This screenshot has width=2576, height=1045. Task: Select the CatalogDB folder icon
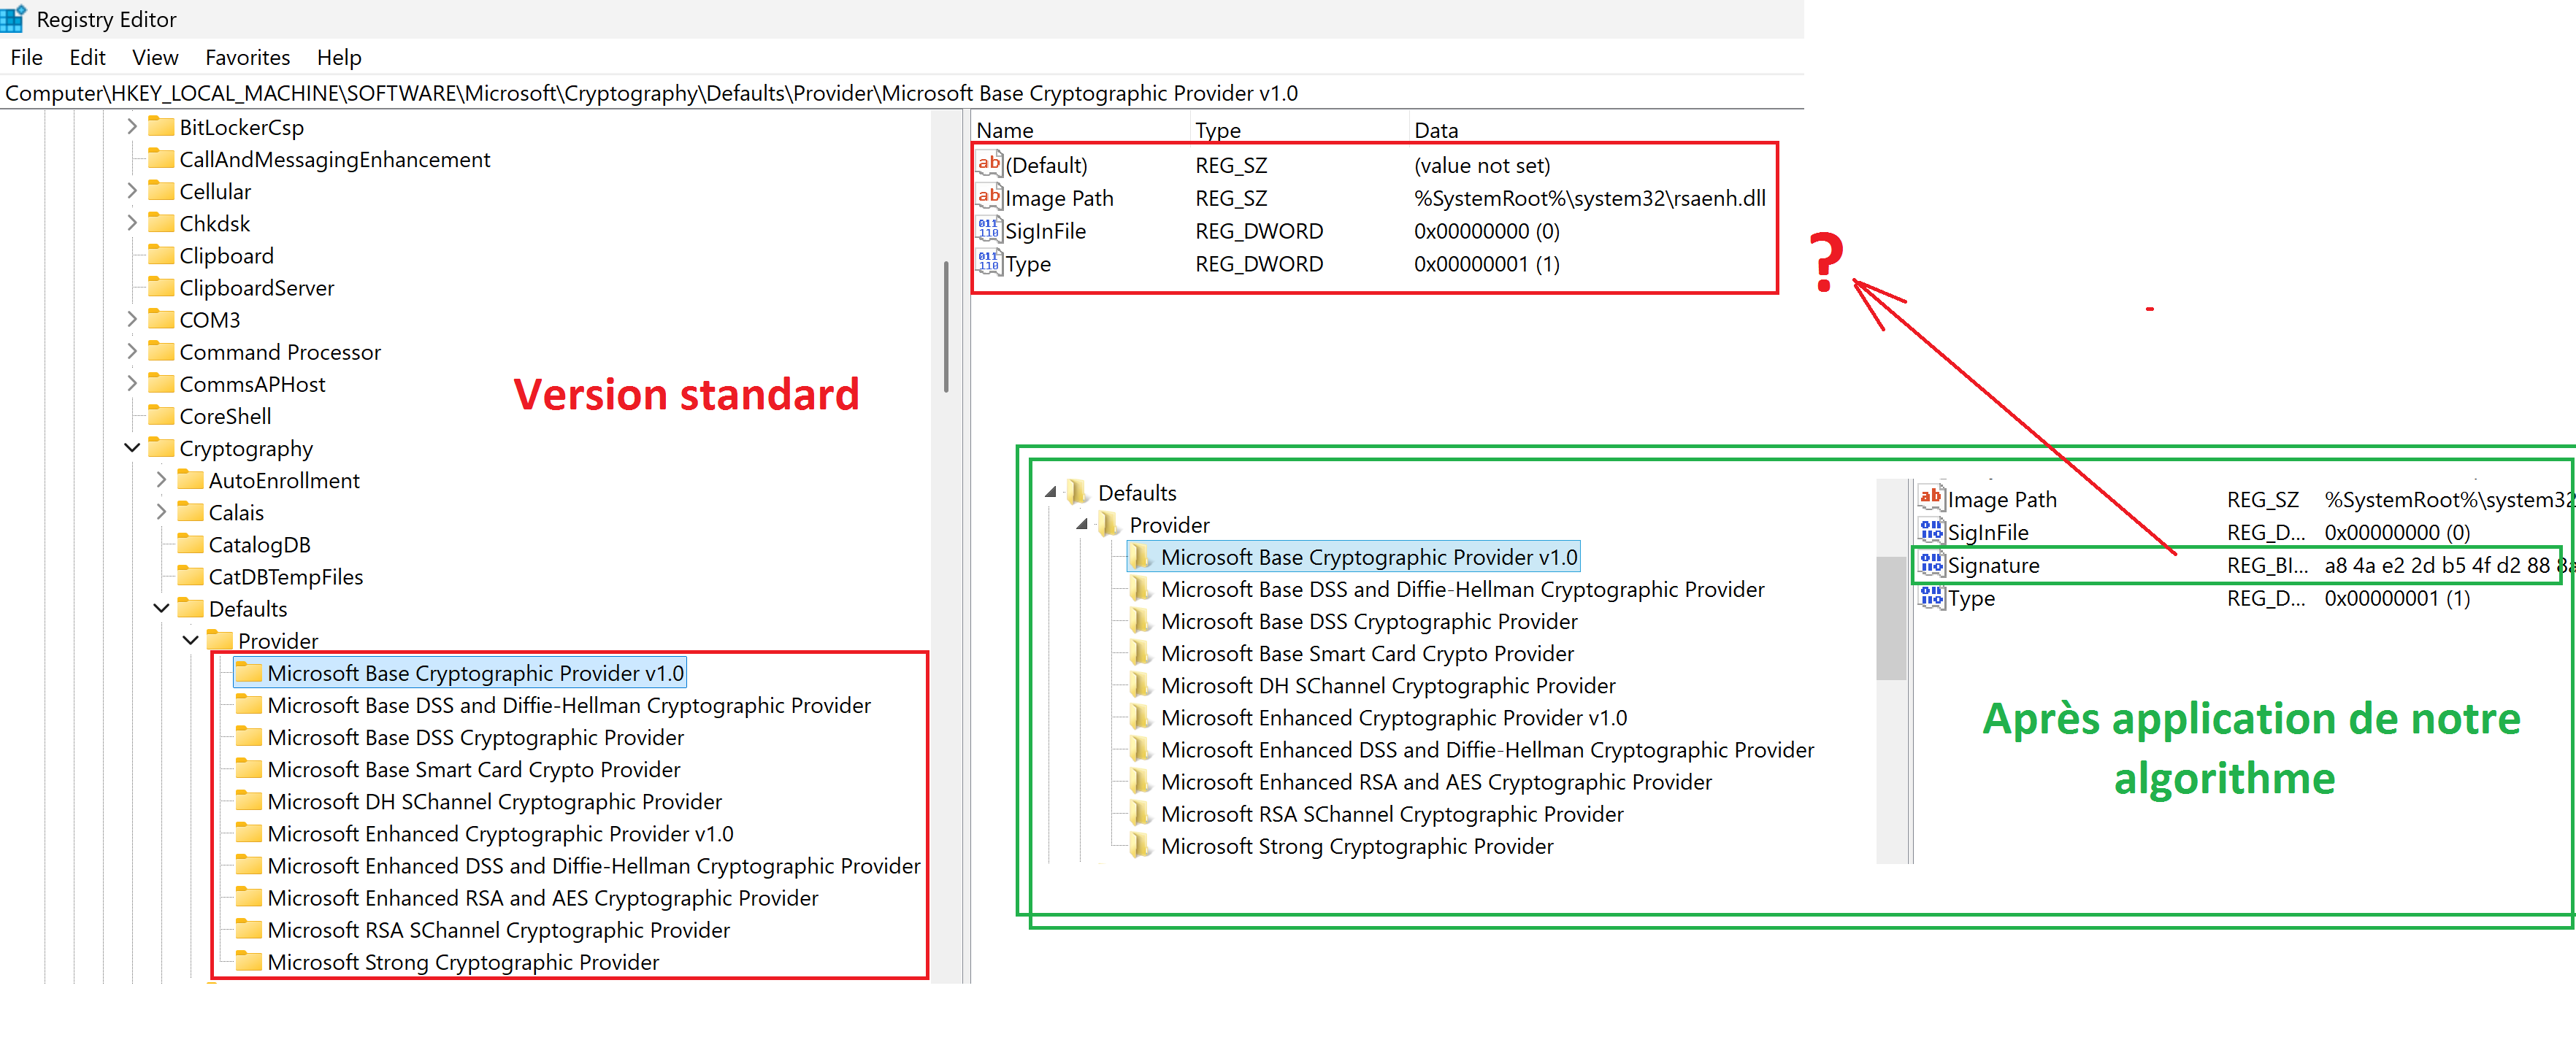click(x=190, y=544)
